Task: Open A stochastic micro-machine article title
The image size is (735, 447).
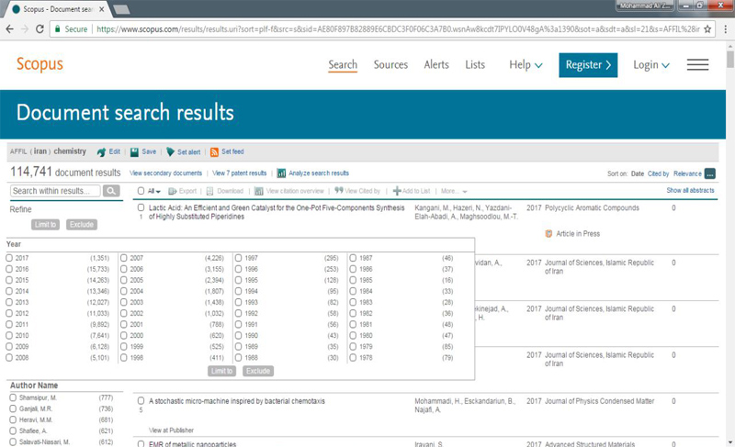Action: coord(237,401)
